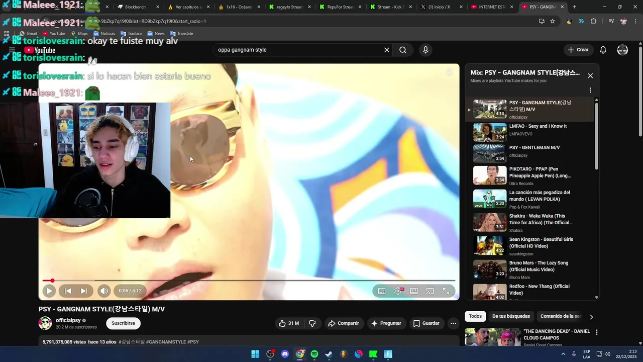Open the Noticias bookmark
The width and height of the screenshot is (643, 362).
coord(104,33)
